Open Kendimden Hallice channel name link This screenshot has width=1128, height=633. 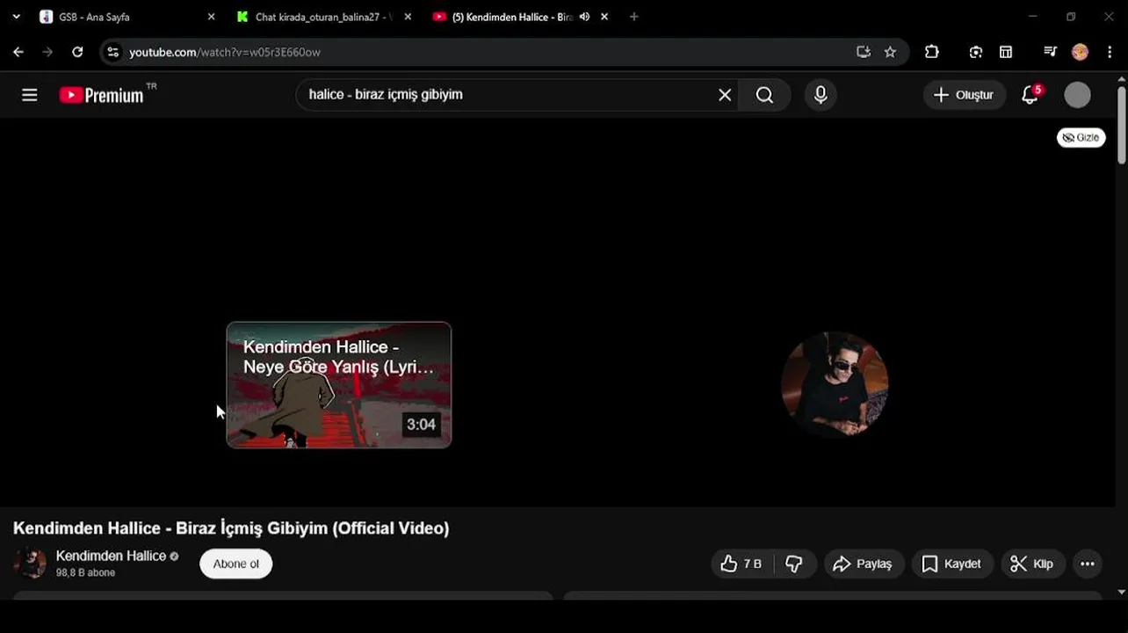pyautogui.click(x=111, y=556)
